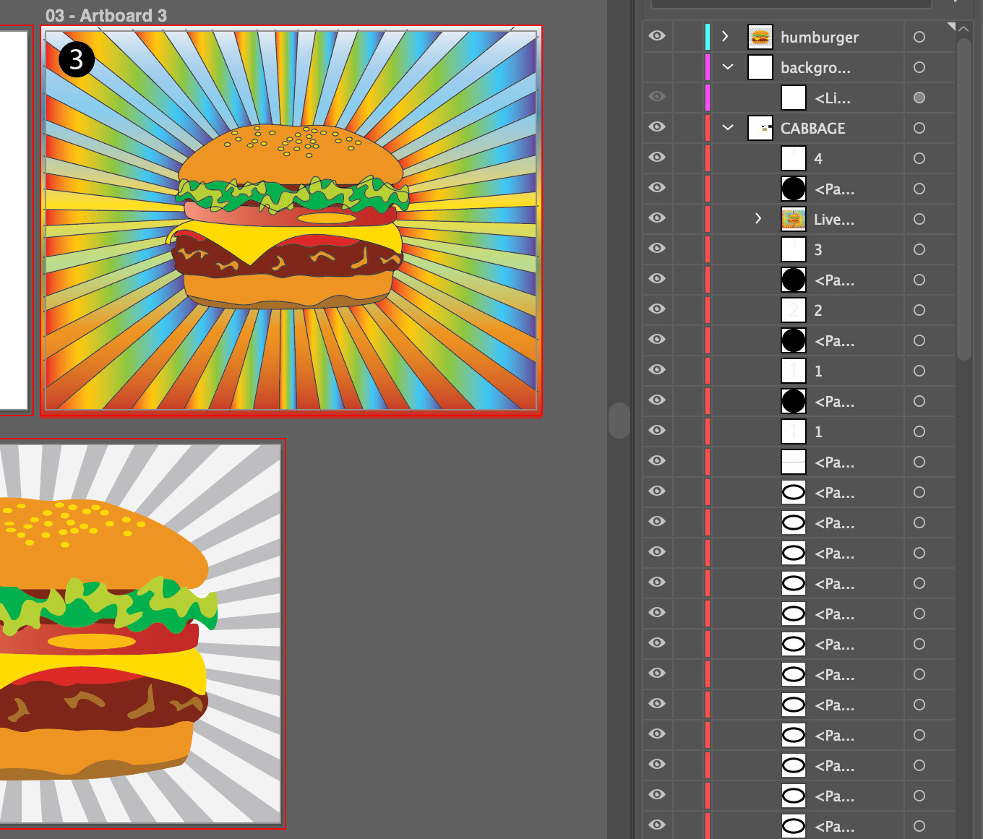Select the humburger layer name
The width and height of the screenshot is (983, 839).
pyautogui.click(x=820, y=38)
